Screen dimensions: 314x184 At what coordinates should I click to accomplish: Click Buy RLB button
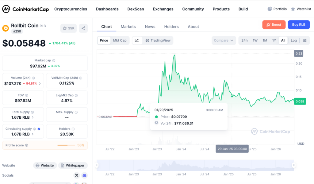click(x=299, y=25)
